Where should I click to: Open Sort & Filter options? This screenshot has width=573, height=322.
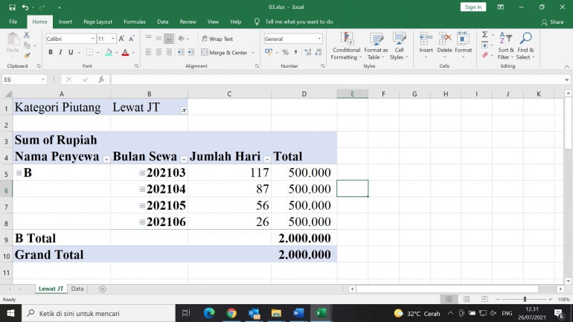[x=505, y=46]
